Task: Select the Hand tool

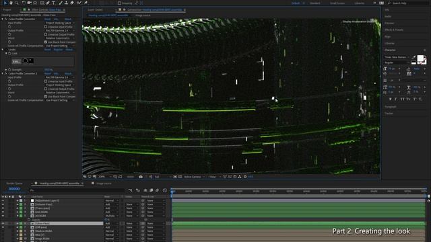Action: [11, 3]
